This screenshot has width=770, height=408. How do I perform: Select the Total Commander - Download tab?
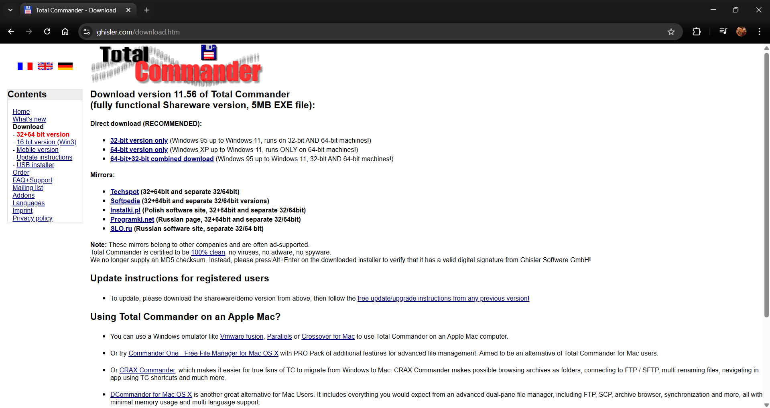pos(76,10)
